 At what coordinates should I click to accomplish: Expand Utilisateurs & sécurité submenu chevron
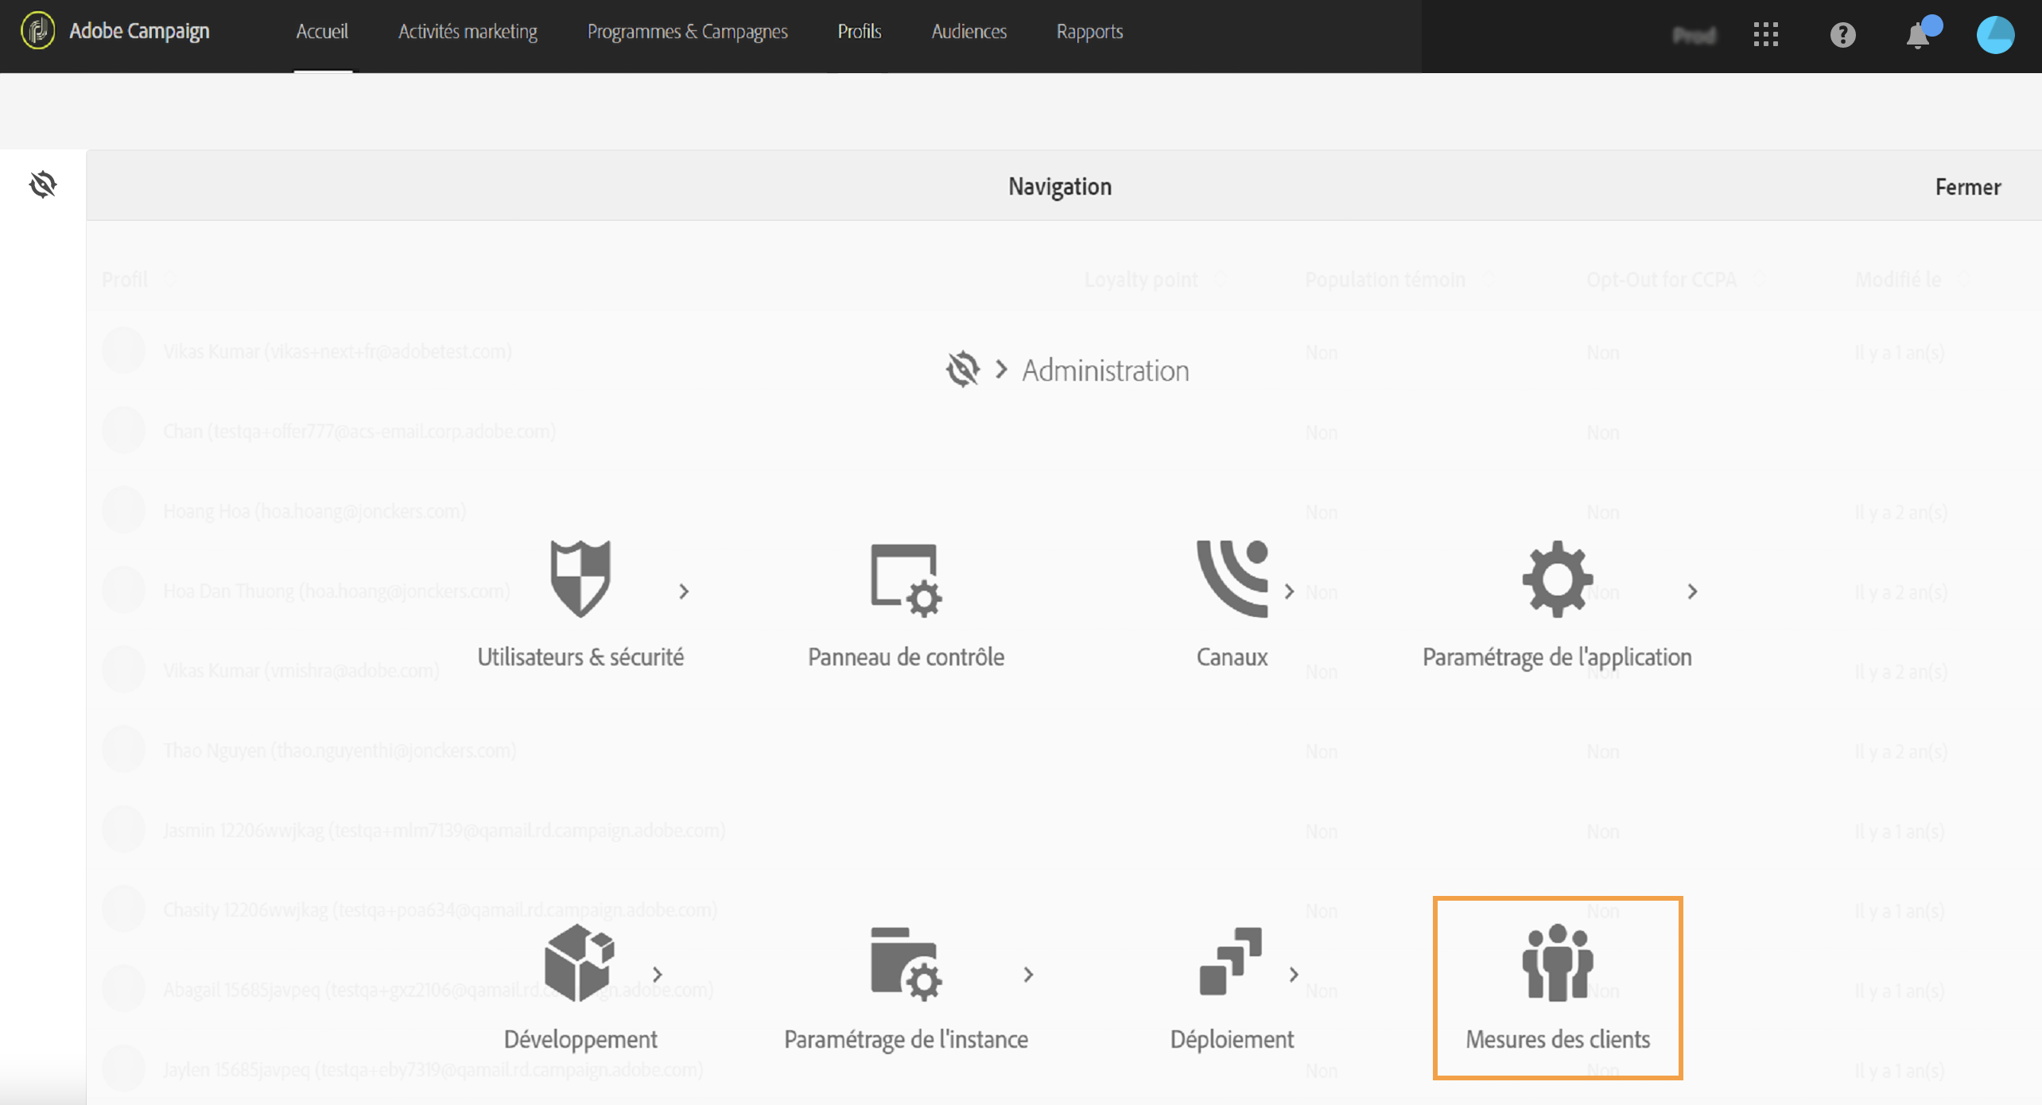coord(684,591)
